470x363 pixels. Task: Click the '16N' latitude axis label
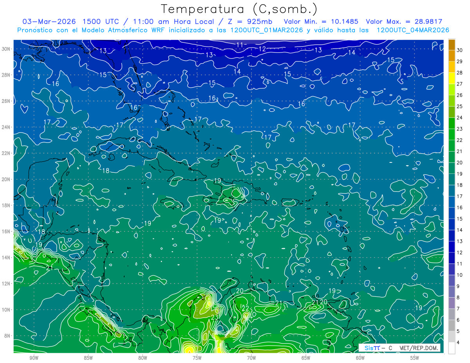[7, 231]
